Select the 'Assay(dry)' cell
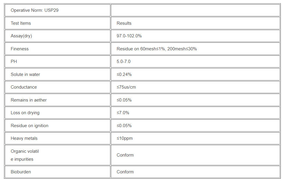The width and height of the screenshot is (284, 181). tap(21, 36)
